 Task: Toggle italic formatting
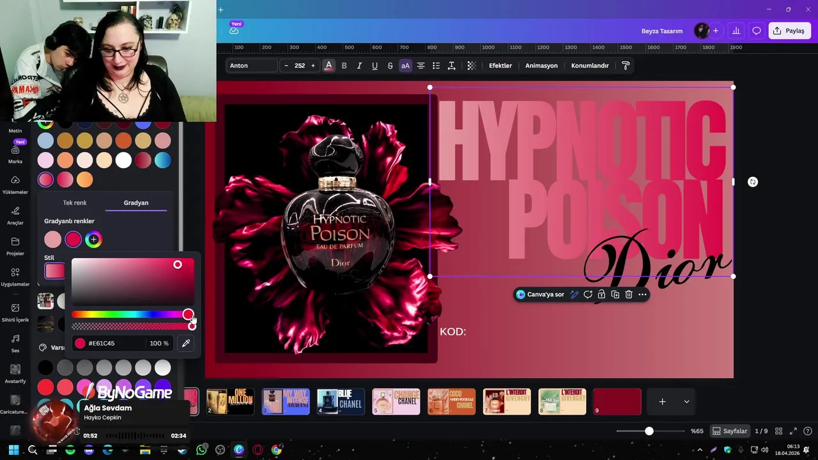click(359, 66)
